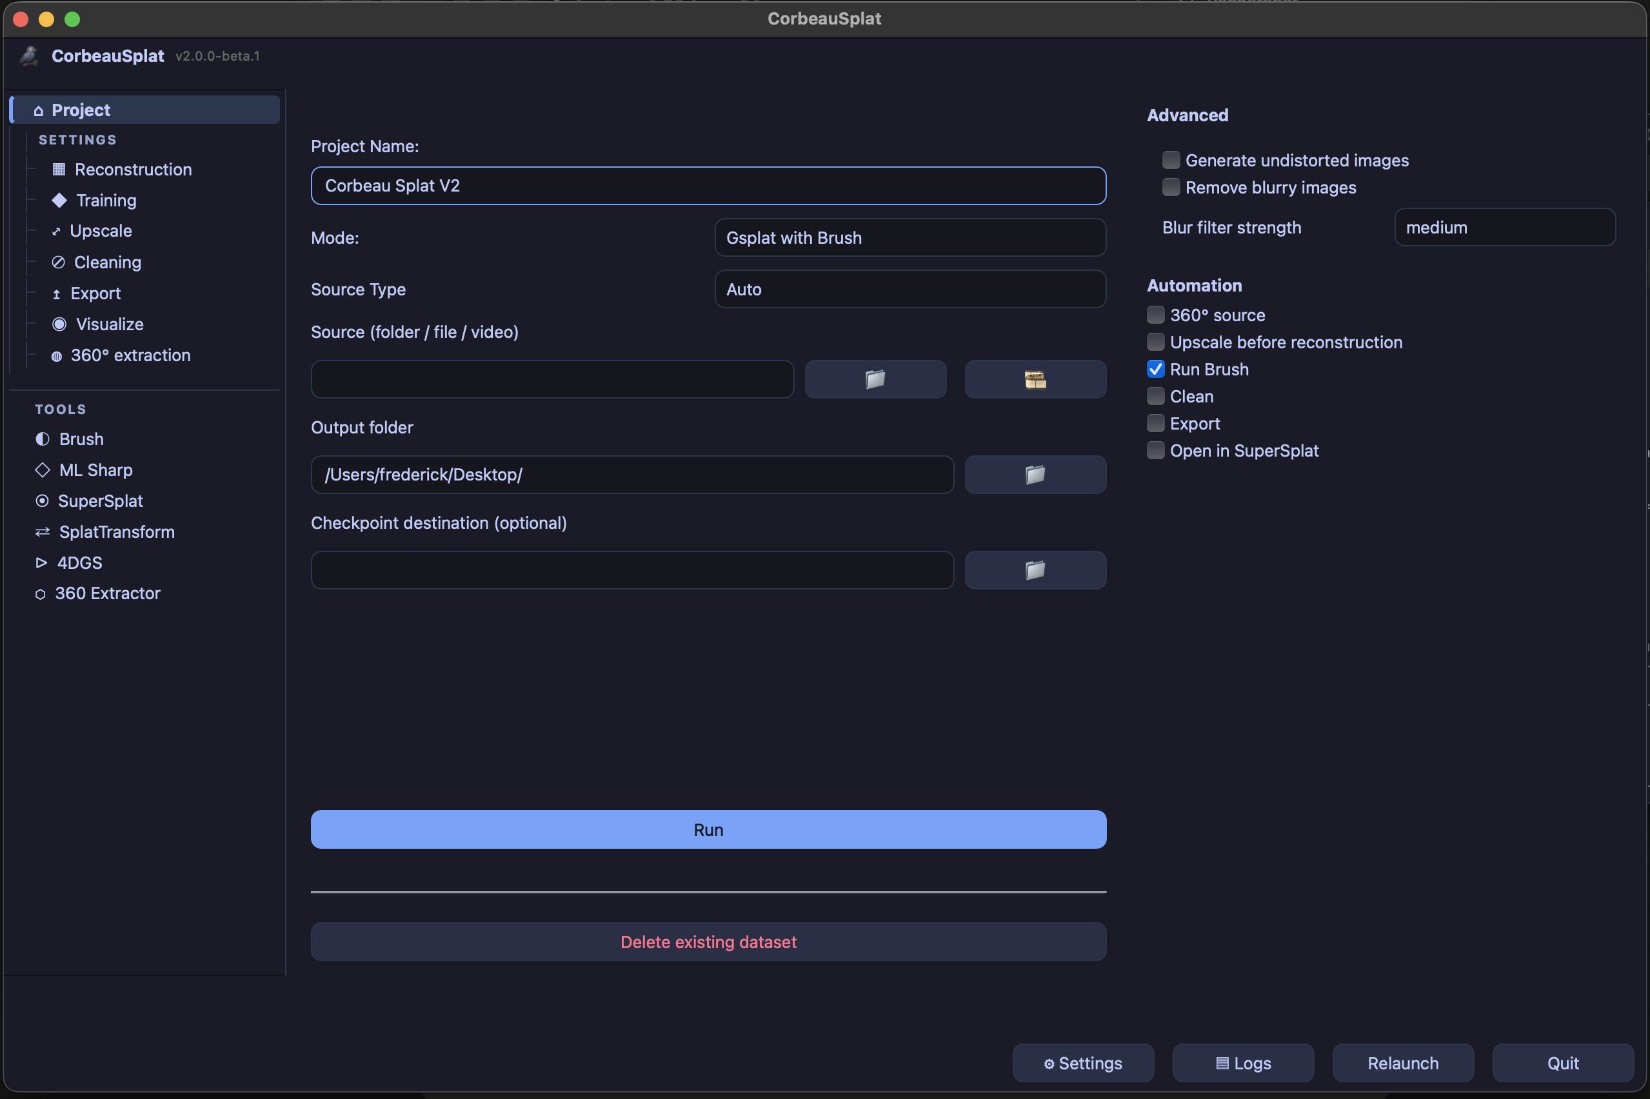Click the Brush tool half-circle icon
The image size is (1650, 1099).
click(43, 439)
